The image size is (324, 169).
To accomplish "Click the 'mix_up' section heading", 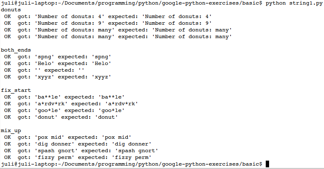I will click(11, 130).
